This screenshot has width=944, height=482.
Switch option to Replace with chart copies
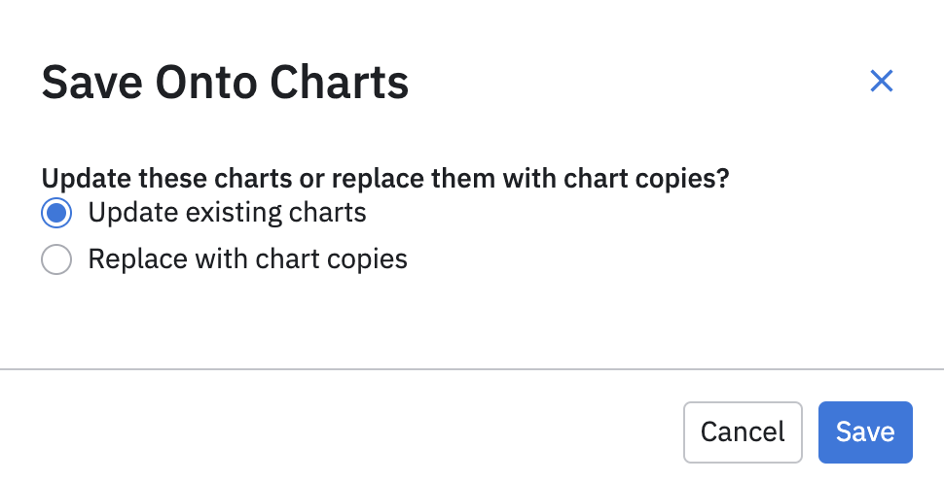(56, 260)
